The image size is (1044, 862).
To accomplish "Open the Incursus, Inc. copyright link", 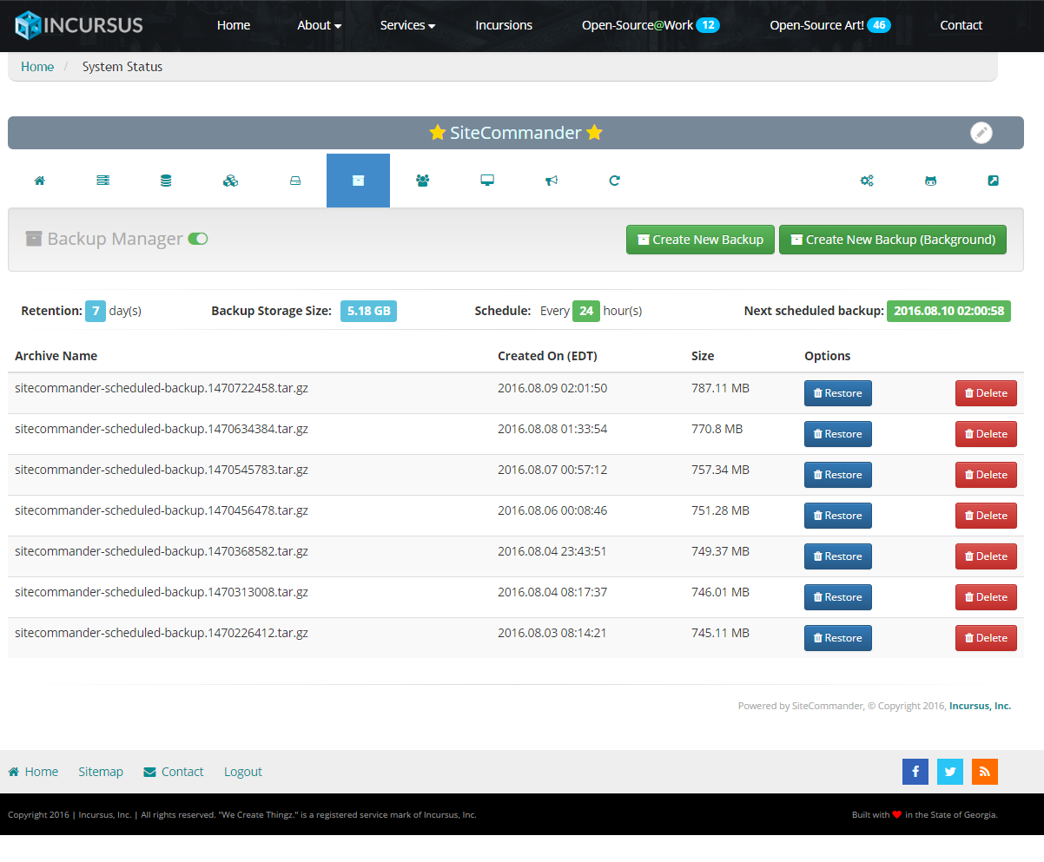I will [980, 706].
